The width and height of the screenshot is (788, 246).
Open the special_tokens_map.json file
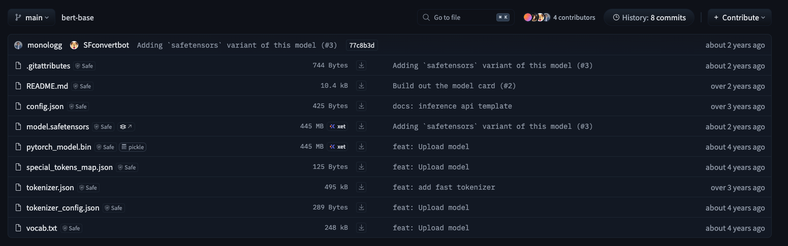click(x=70, y=167)
